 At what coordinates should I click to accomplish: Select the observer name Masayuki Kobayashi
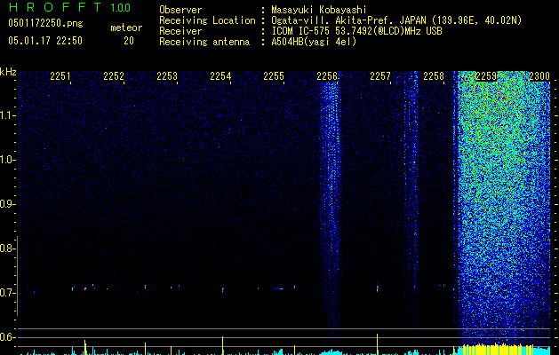[x=319, y=10]
